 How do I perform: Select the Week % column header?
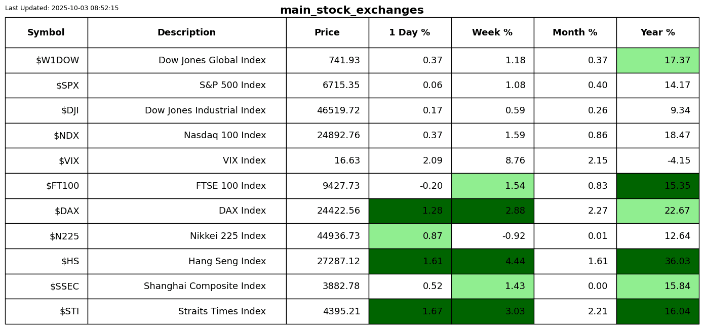click(x=492, y=33)
